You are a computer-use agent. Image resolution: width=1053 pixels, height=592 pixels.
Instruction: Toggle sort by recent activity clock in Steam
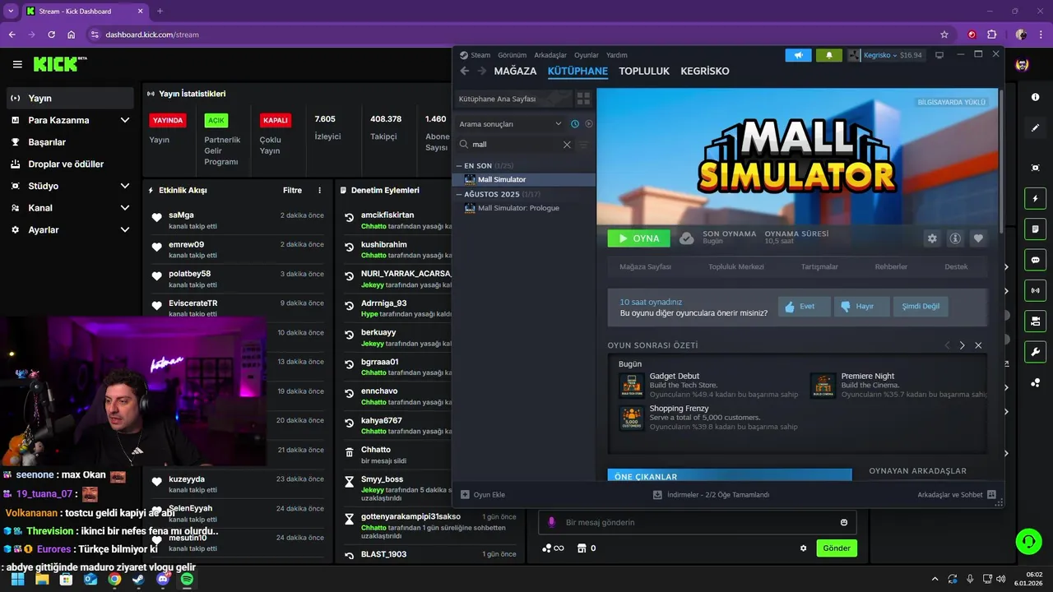pyautogui.click(x=575, y=124)
